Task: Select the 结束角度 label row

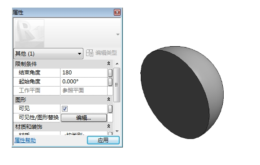Action: (x=37, y=73)
